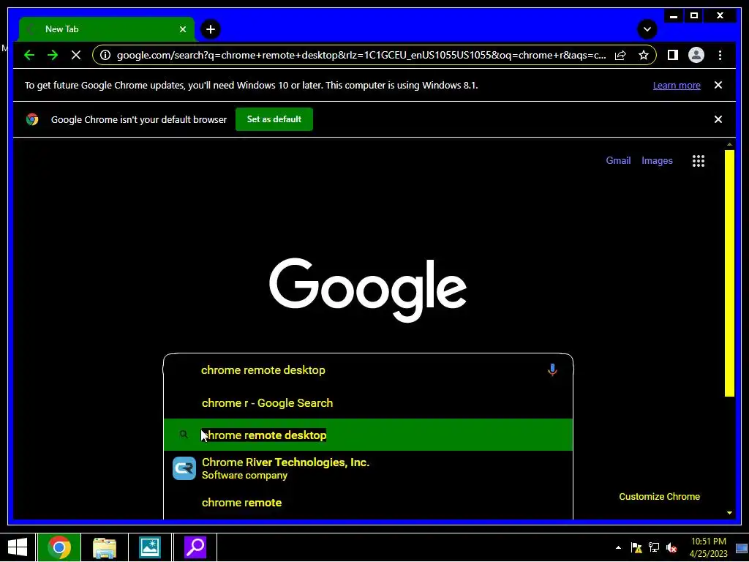Open Windows Start button

click(x=18, y=547)
